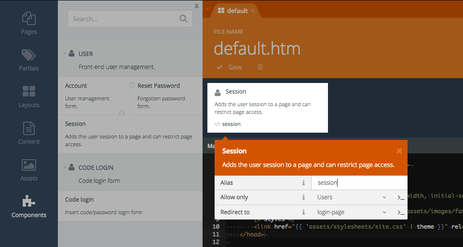Open the Assets section in sidebar

(29, 170)
